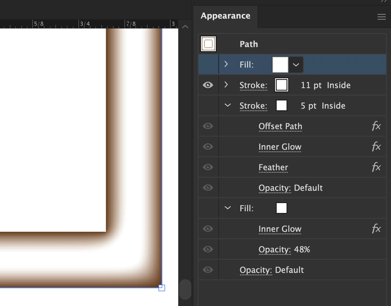Open the Offset Path effect settings link
Viewport: 391px width, 306px height.
280,126
